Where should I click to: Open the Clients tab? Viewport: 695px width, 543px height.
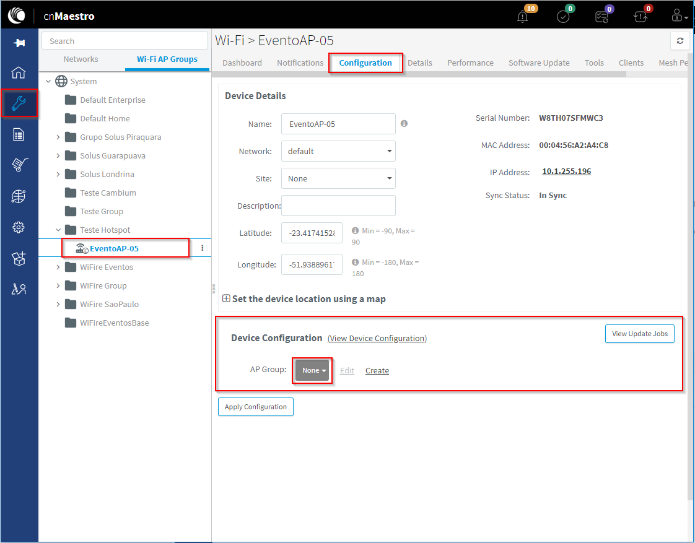pyautogui.click(x=631, y=63)
